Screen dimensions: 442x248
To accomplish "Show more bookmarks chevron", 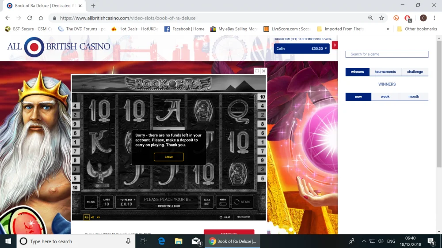I will [388, 29].
